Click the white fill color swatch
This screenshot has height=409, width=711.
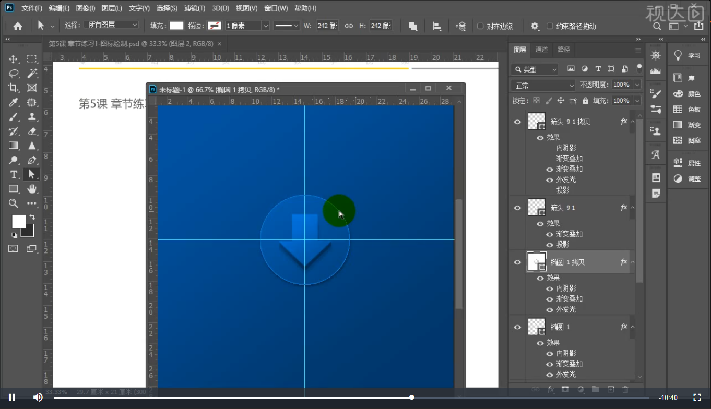(177, 26)
